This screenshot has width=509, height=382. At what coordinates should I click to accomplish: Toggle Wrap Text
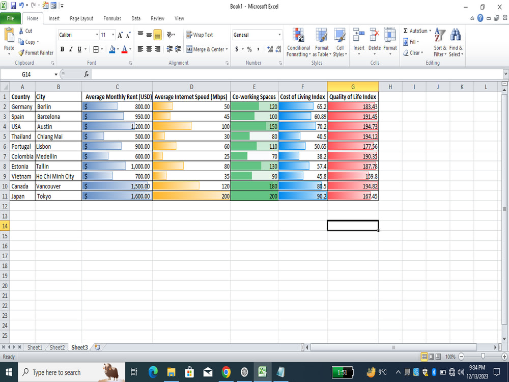point(200,35)
